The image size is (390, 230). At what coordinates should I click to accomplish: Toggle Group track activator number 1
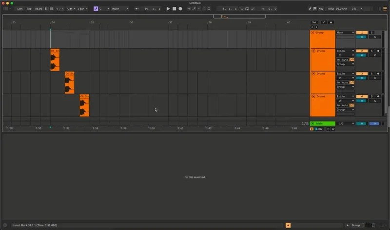pyautogui.click(x=362, y=33)
